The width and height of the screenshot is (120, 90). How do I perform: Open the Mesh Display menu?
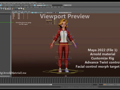(x=14, y=3)
